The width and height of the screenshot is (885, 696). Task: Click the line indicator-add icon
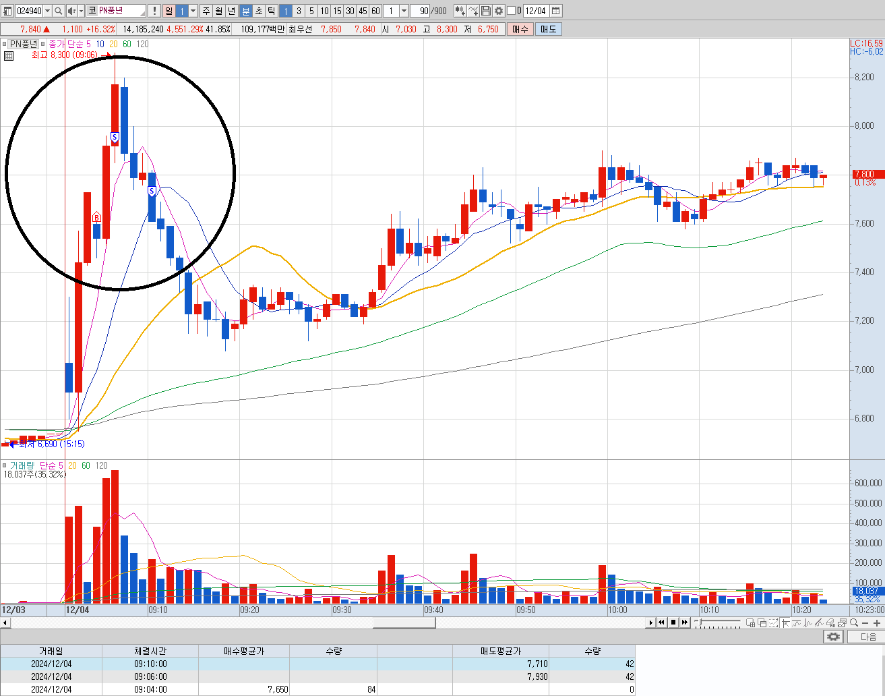coord(474,11)
